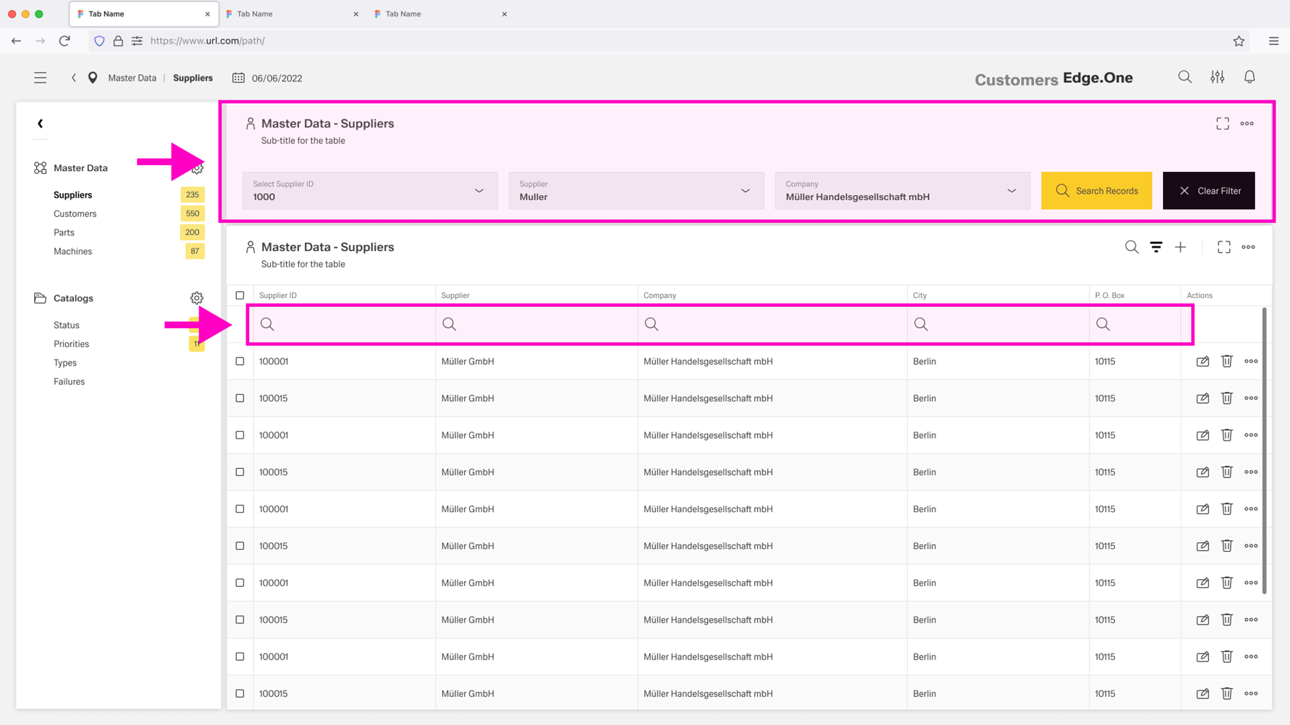Open the Company dropdown
This screenshot has height=725, width=1290.
tap(902, 191)
